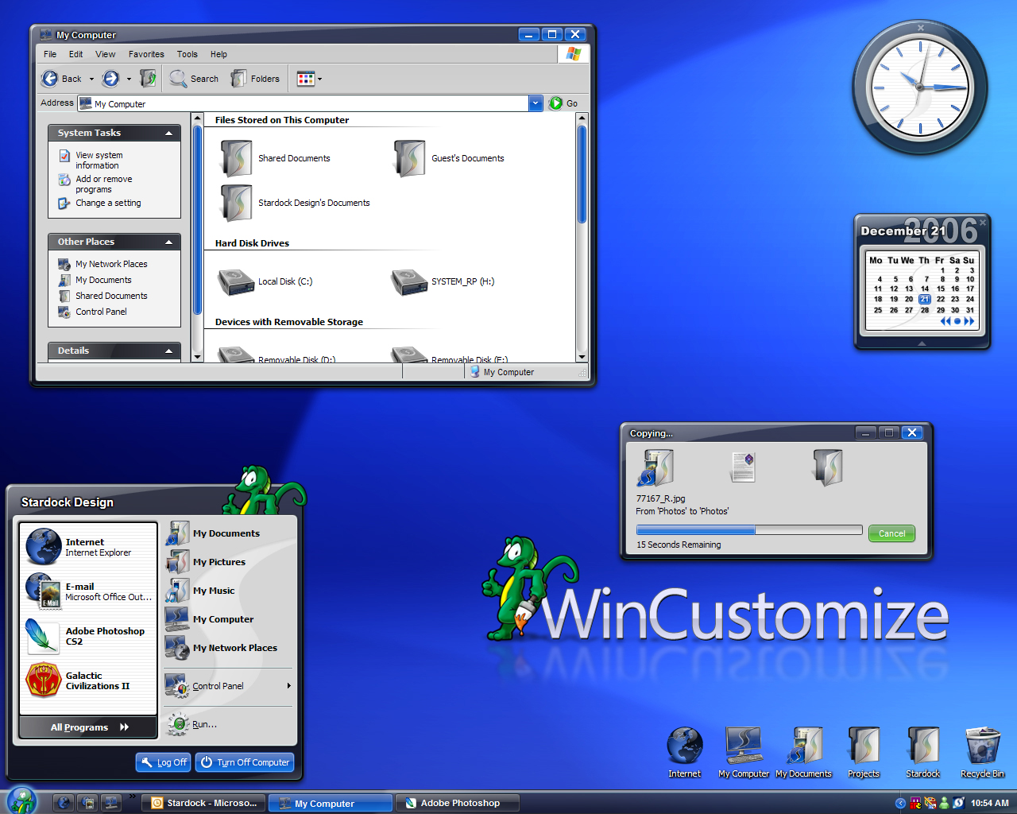This screenshot has width=1017, height=814.
Task: Click the Log Off button
Action: tap(164, 762)
